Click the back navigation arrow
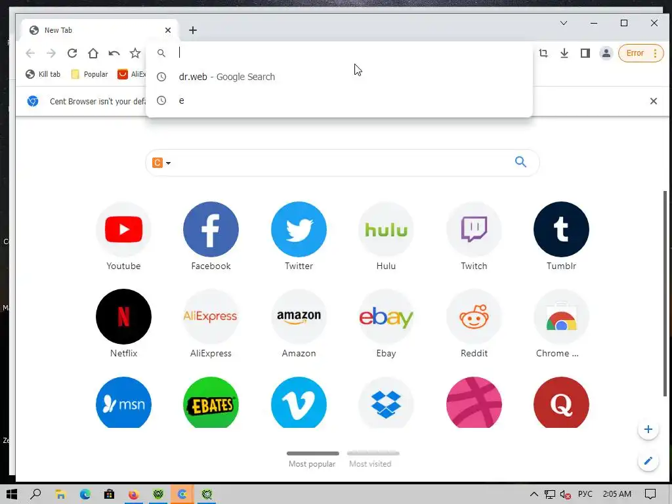 pyautogui.click(x=30, y=53)
